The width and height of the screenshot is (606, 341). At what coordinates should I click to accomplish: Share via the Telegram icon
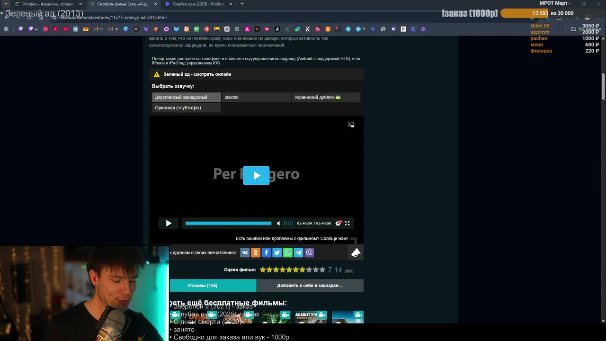pyautogui.click(x=299, y=252)
